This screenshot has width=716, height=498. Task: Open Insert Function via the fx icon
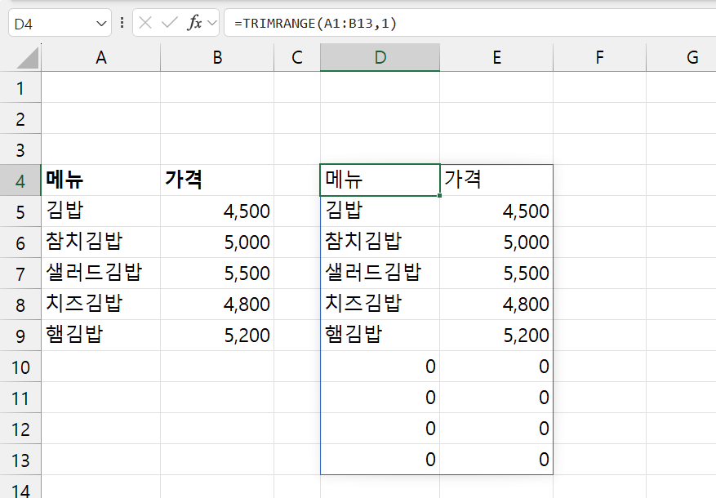(x=194, y=22)
